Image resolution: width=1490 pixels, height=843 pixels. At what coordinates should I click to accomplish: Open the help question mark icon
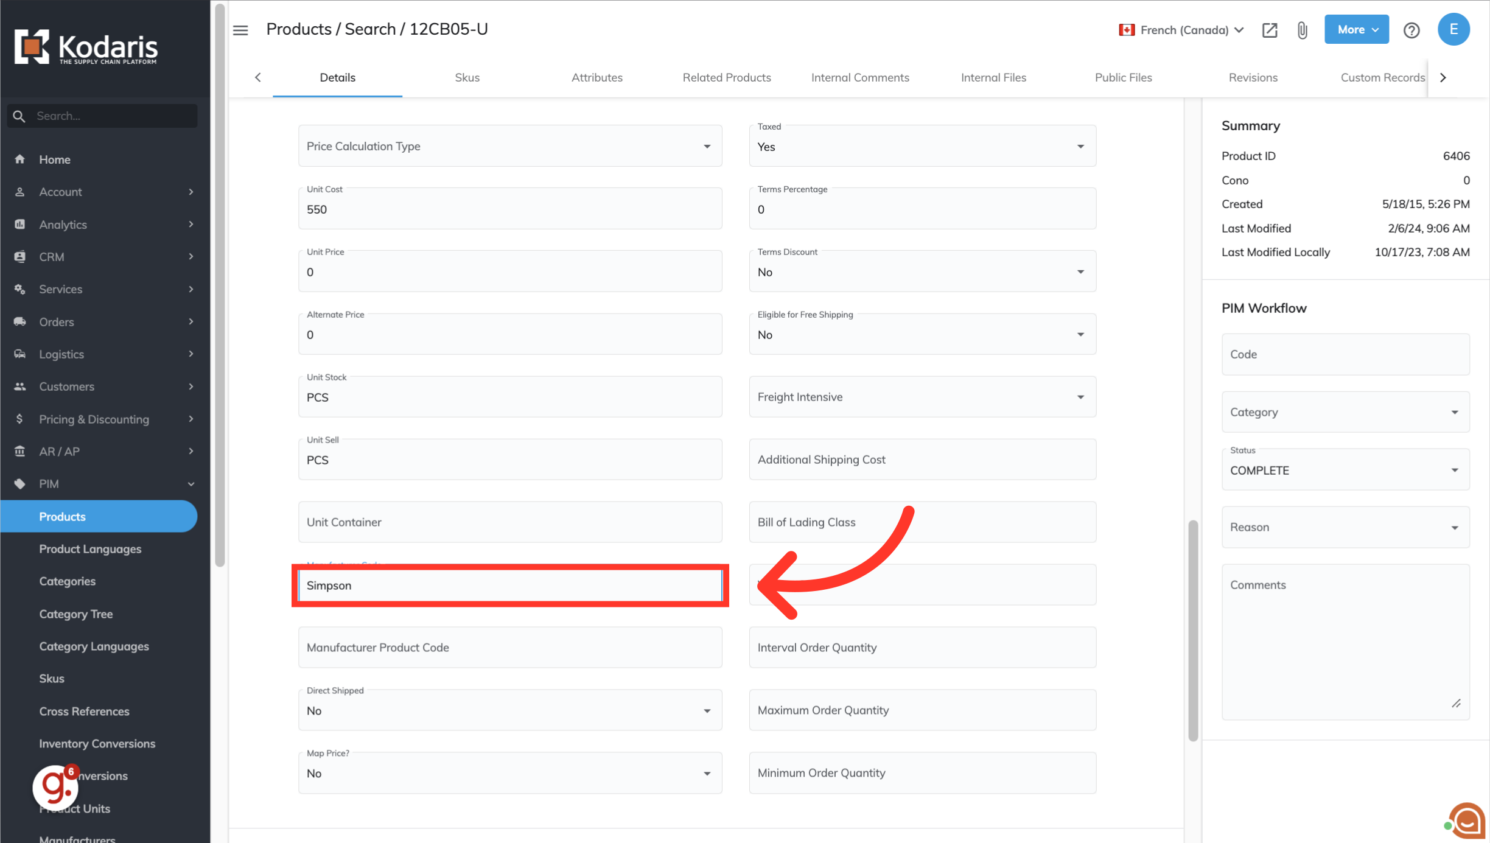click(x=1411, y=30)
